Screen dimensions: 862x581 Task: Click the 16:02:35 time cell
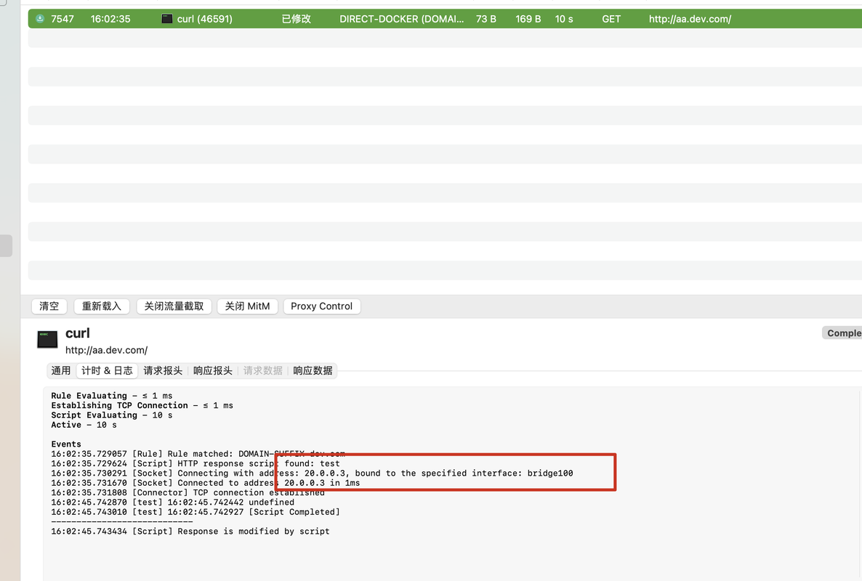pyautogui.click(x=110, y=19)
